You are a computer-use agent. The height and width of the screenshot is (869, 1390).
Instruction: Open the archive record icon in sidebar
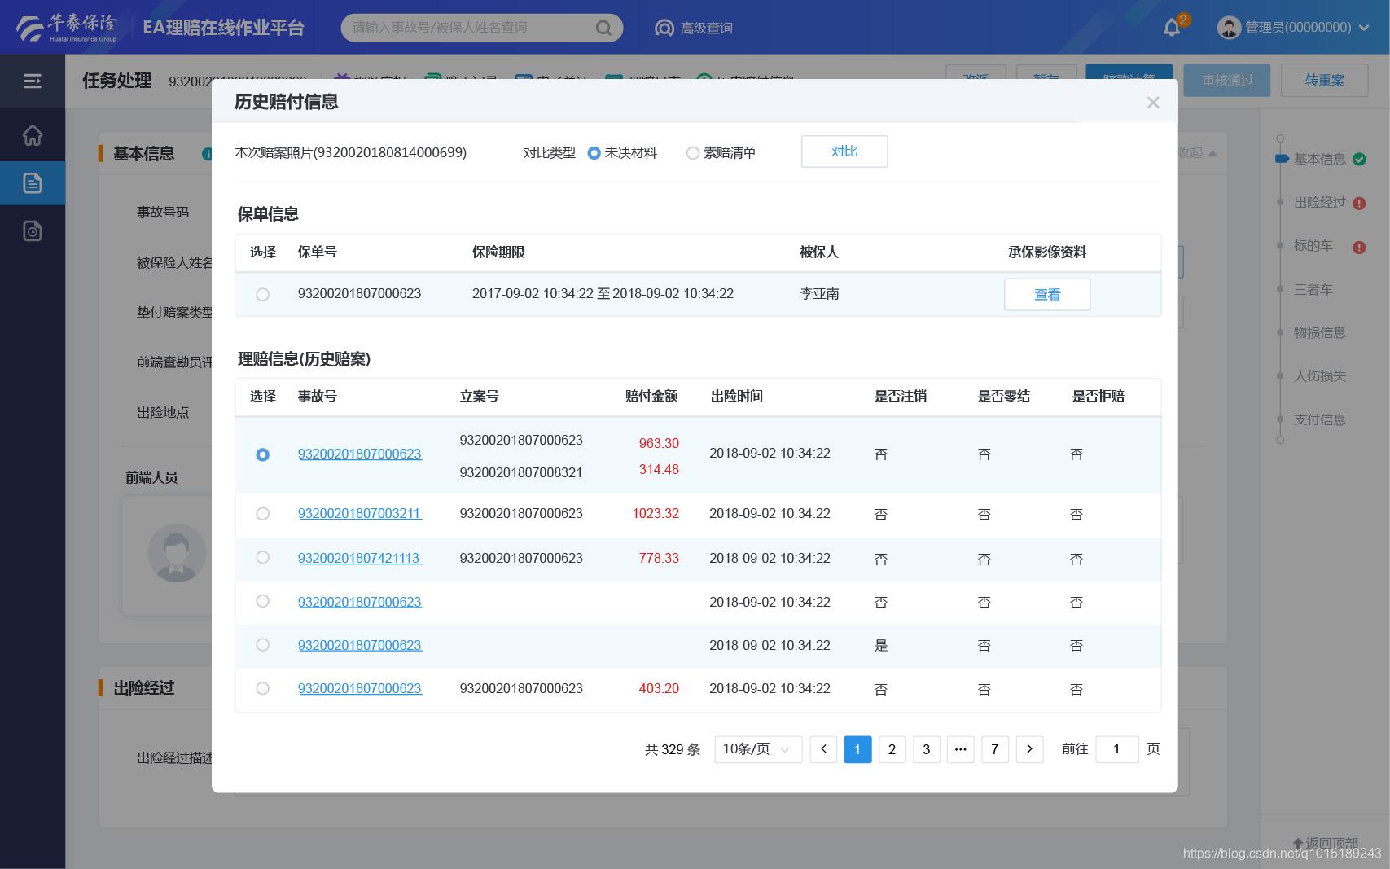[x=33, y=231]
